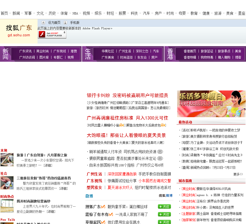Select 图片库 in the 新闻 section
The image size is (246, 224).
(x=44, y=57)
